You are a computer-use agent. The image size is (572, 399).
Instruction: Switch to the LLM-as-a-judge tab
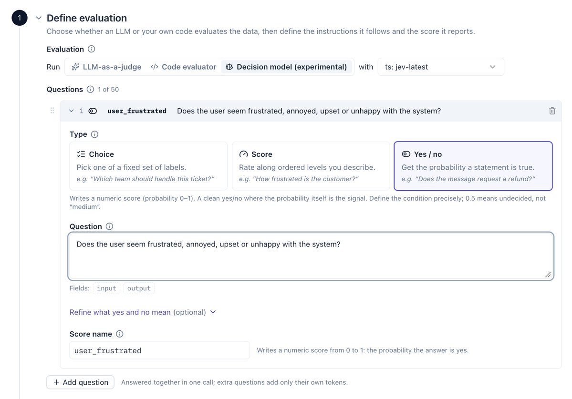[106, 67]
